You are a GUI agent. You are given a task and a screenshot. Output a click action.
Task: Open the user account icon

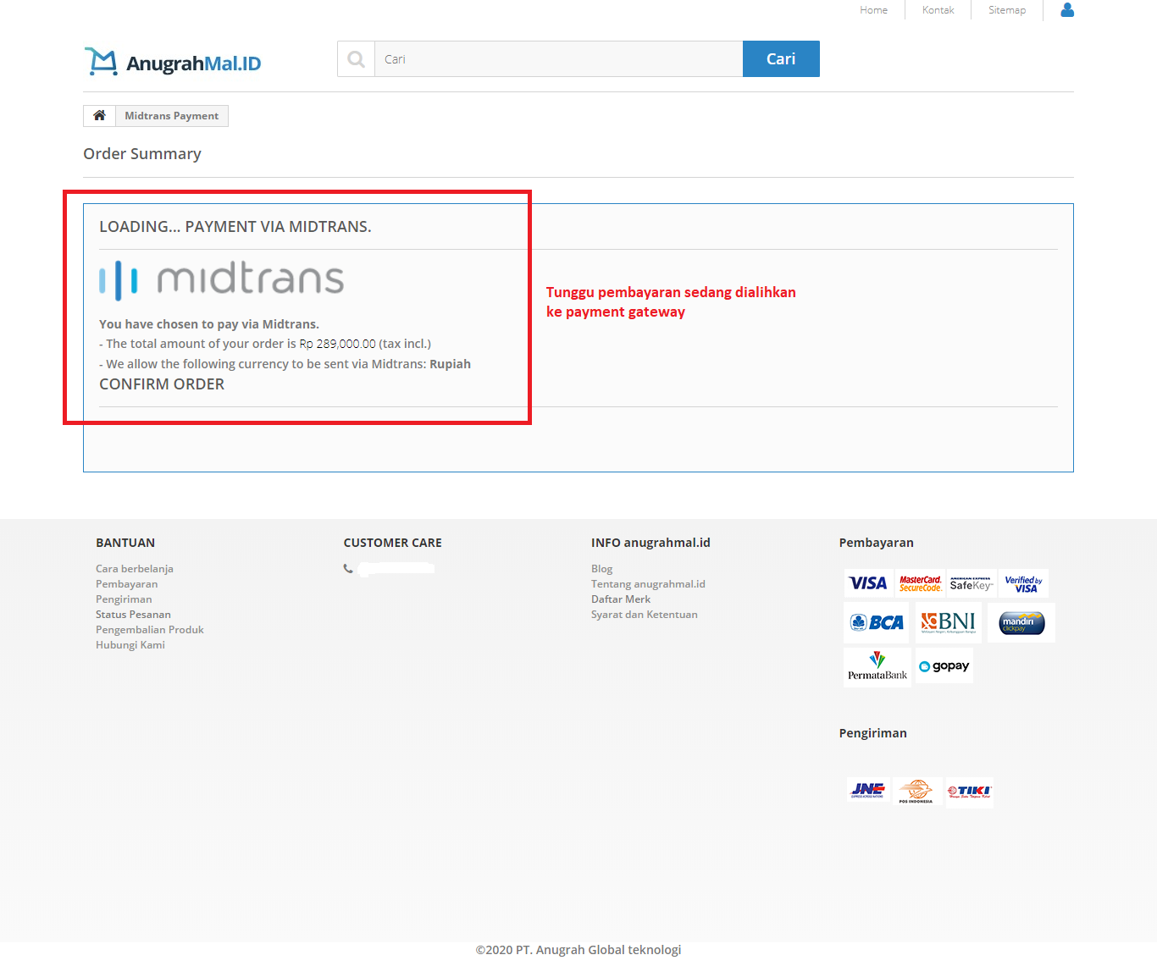point(1067,9)
